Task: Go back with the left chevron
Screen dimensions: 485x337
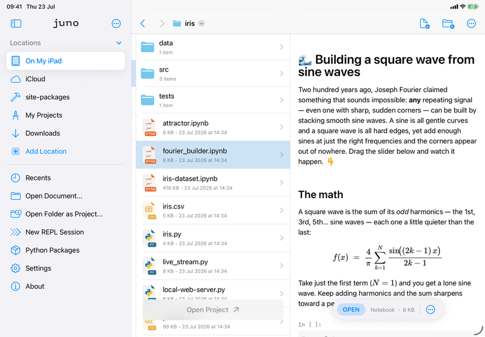Action: [x=142, y=24]
